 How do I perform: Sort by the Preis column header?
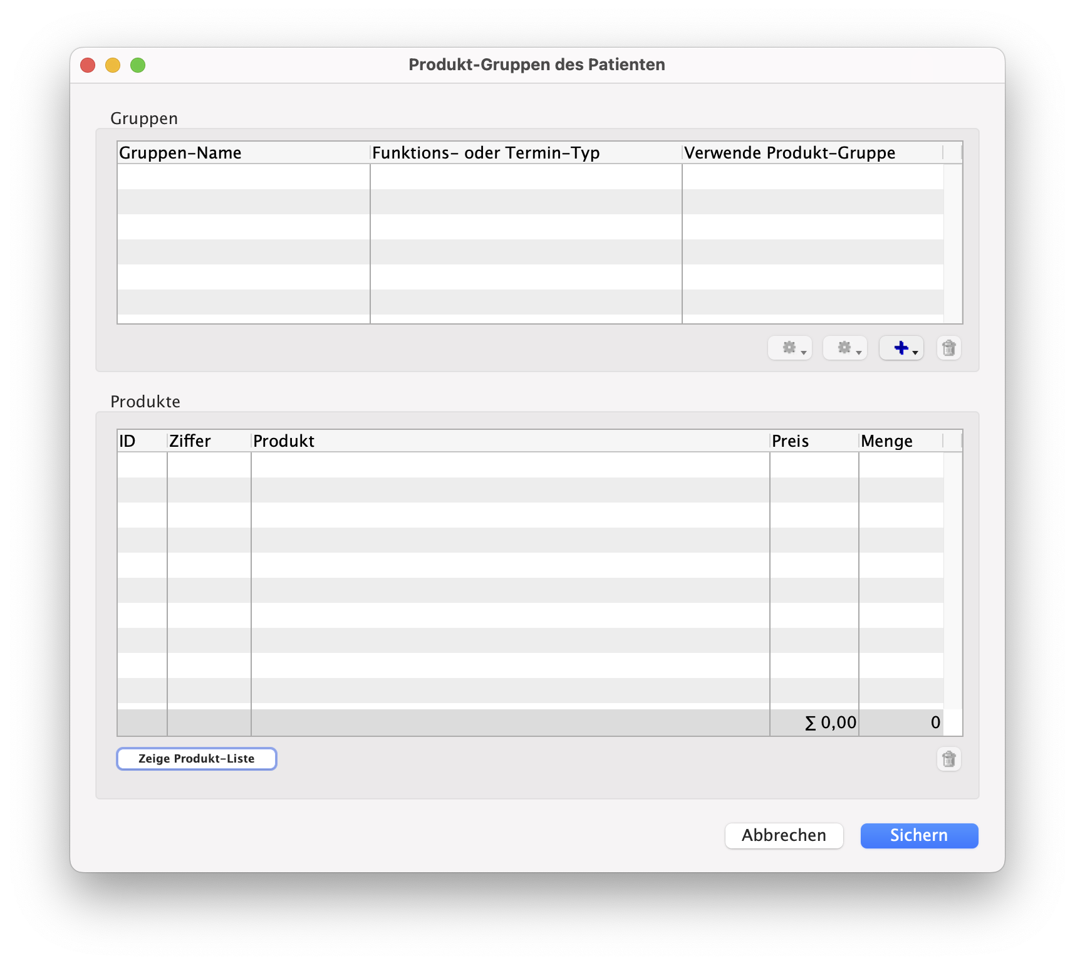(x=813, y=441)
